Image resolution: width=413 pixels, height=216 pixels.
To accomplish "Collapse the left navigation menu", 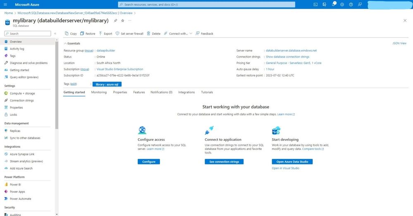I will pyautogui.click(x=55, y=34).
